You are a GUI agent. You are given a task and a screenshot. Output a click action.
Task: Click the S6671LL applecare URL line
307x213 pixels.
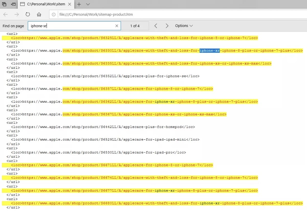click(x=112, y=165)
